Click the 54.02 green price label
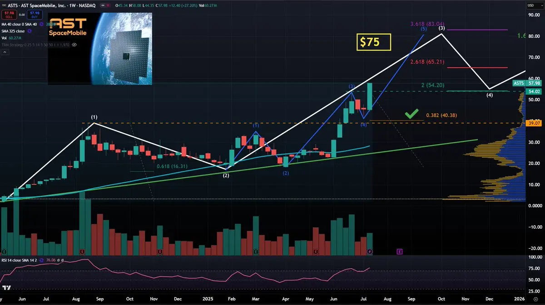 pyautogui.click(x=534, y=91)
